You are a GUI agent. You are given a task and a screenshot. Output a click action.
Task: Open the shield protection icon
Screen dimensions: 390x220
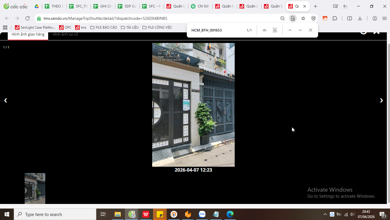click(313, 18)
